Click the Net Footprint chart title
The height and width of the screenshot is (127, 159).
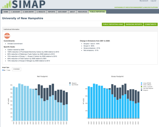click(42, 76)
